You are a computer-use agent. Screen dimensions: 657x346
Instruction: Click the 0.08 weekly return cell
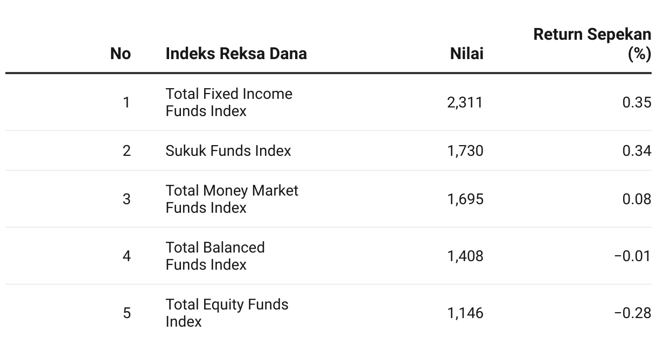point(637,199)
